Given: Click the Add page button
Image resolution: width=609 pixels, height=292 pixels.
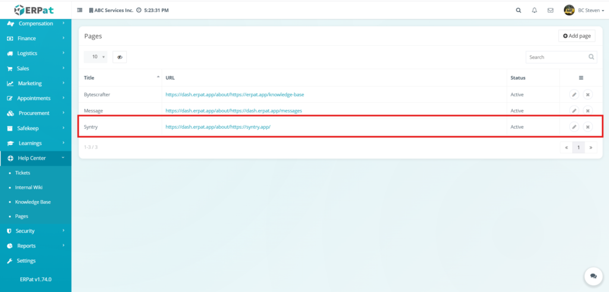Looking at the screenshot, I should pyautogui.click(x=577, y=36).
